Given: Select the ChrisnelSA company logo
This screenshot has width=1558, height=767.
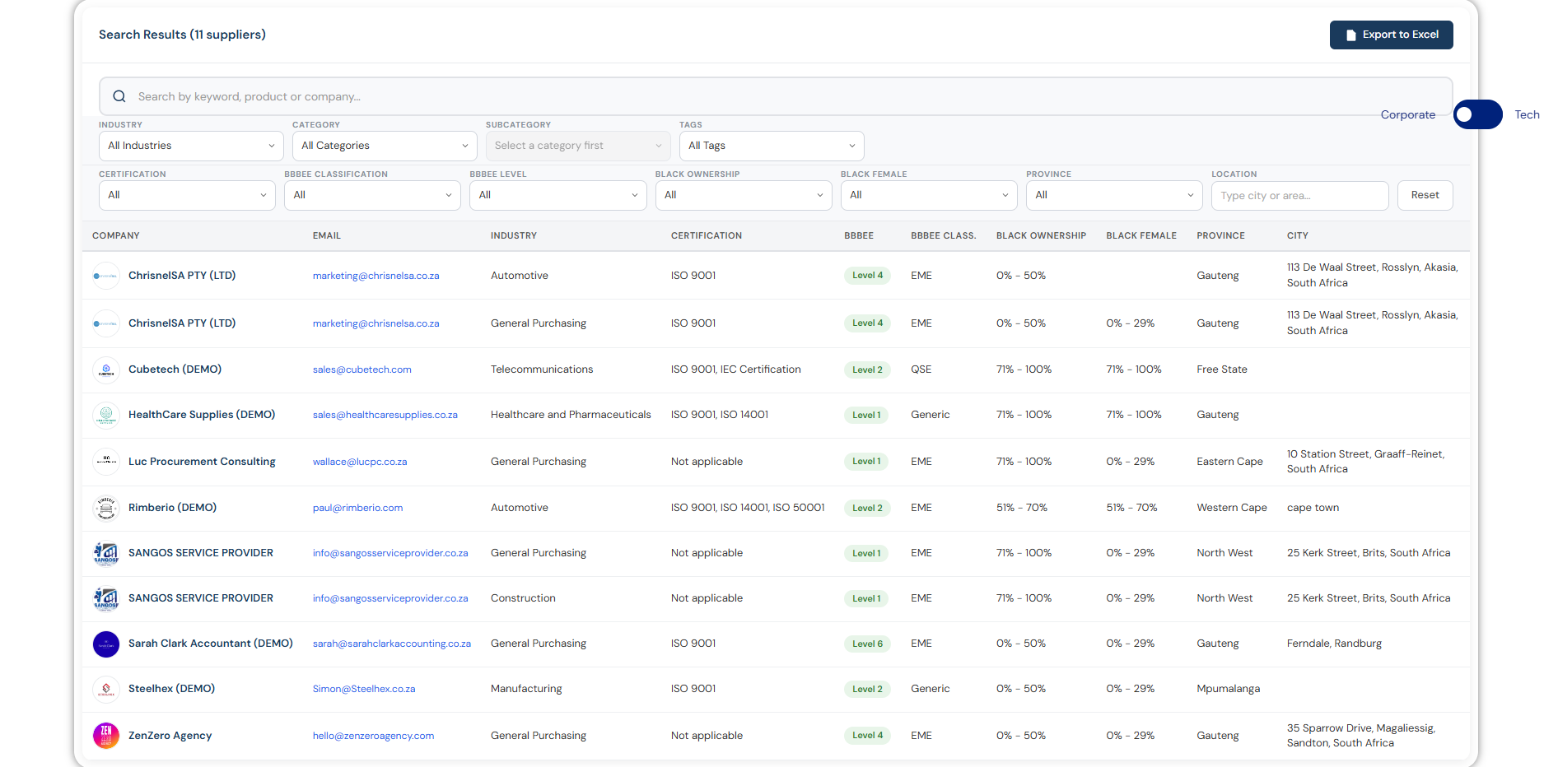Looking at the screenshot, I should (x=105, y=275).
